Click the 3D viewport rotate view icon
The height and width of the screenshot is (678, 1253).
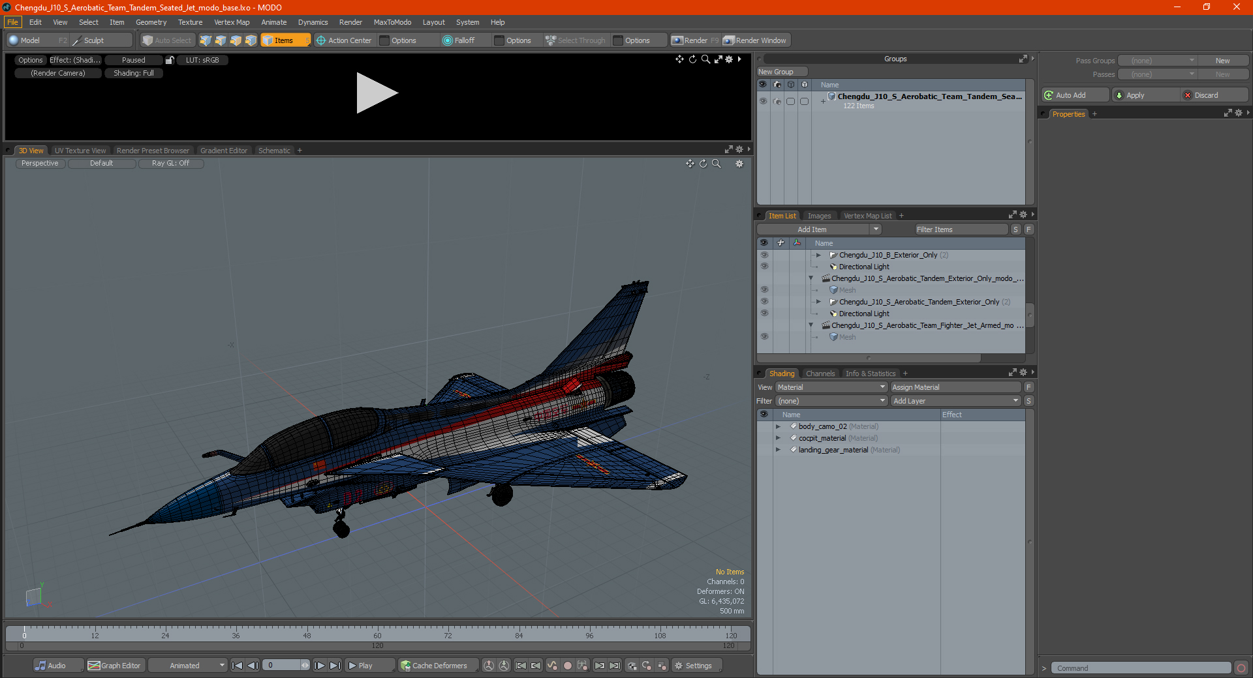click(703, 164)
